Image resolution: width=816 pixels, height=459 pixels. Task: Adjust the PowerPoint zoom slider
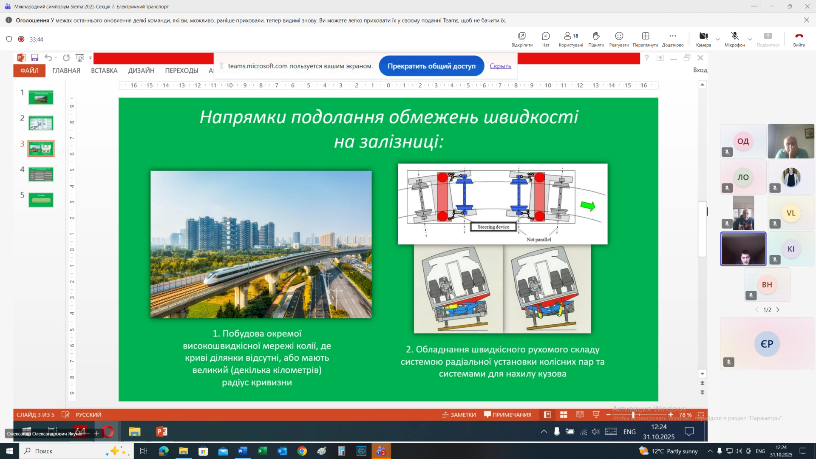pyautogui.click(x=633, y=415)
